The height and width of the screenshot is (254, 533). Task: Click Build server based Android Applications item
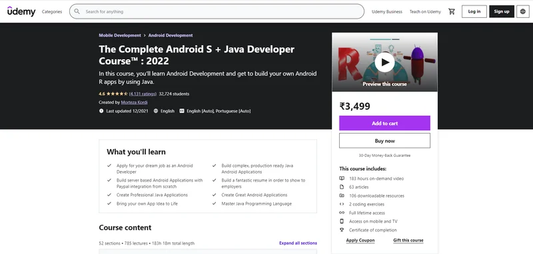[x=159, y=184]
